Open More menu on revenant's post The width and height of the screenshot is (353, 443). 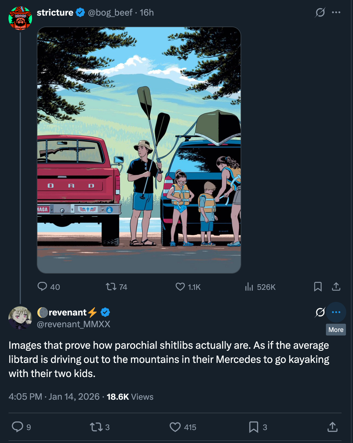tap(336, 312)
